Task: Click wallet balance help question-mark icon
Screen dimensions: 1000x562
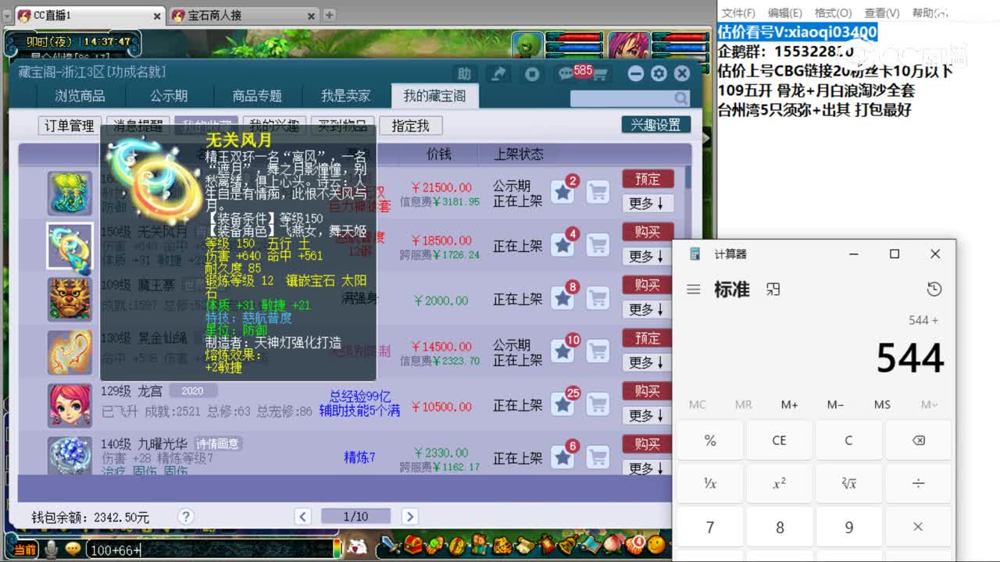Action: tap(185, 516)
